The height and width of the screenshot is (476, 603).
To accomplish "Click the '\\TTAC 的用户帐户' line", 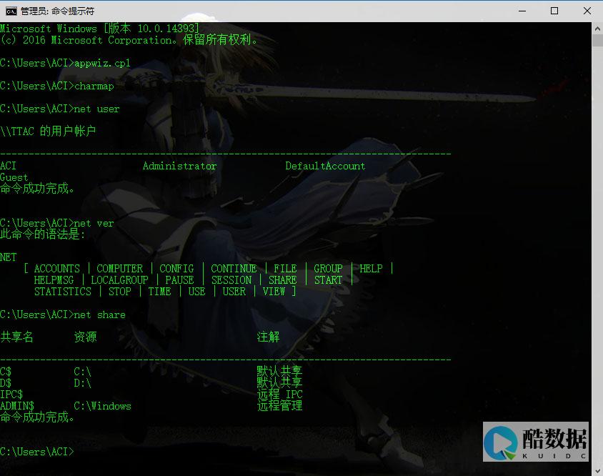I will 48,132.
